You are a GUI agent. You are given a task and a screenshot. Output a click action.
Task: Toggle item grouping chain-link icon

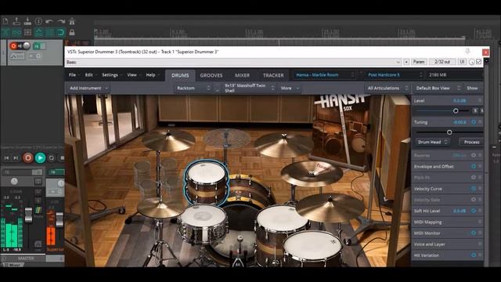(x=16, y=32)
